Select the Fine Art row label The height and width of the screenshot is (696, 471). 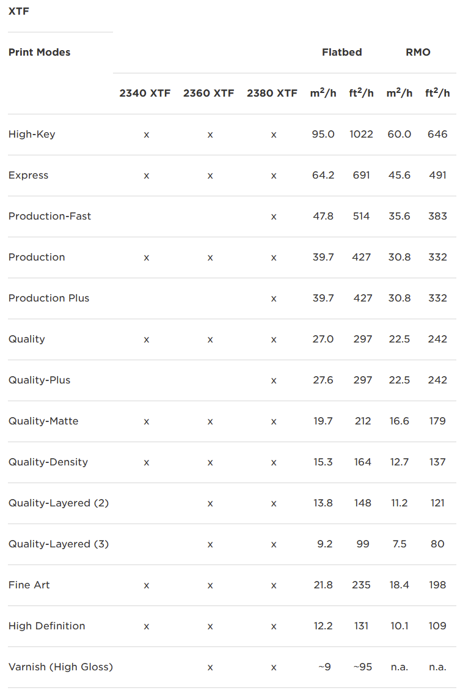click(x=29, y=585)
